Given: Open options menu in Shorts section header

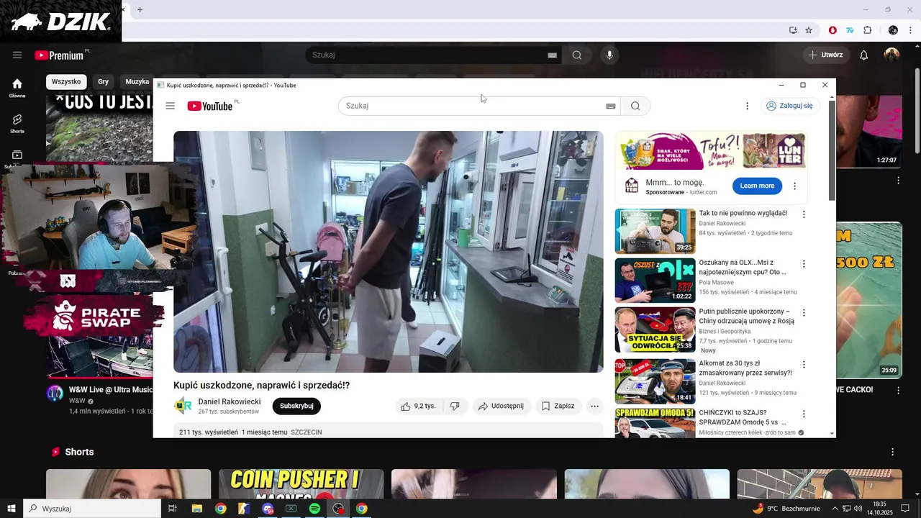Looking at the screenshot, I should pos(893,452).
